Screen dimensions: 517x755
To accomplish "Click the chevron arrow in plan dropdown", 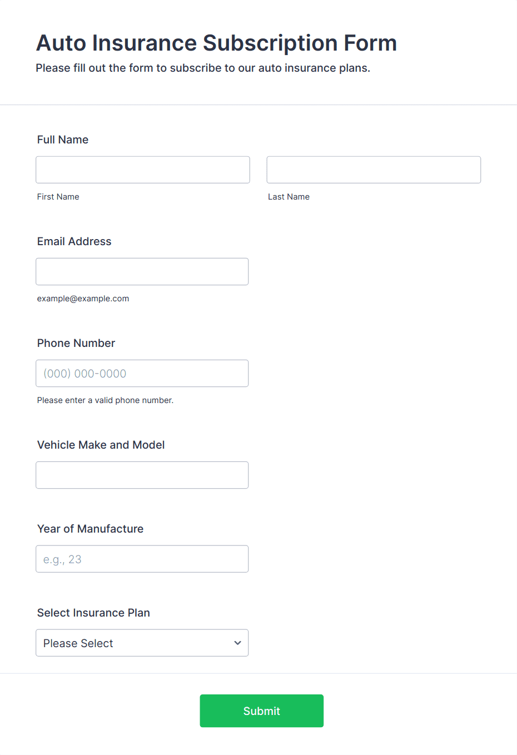I will point(238,643).
